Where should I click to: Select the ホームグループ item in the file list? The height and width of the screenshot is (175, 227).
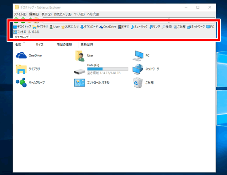click(x=30, y=83)
